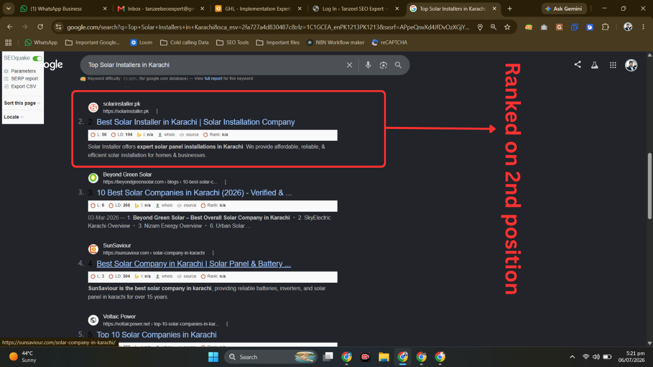The height and width of the screenshot is (367, 653).
Task: Open File Explorer from the taskbar
Action: point(384,357)
